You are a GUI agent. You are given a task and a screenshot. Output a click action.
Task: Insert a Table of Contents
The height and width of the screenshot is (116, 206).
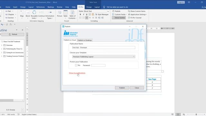click(72, 15)
